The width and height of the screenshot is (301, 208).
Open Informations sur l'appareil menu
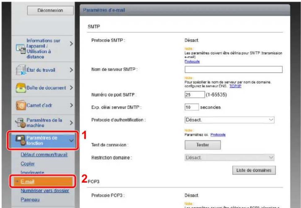[x=43, y=49]
